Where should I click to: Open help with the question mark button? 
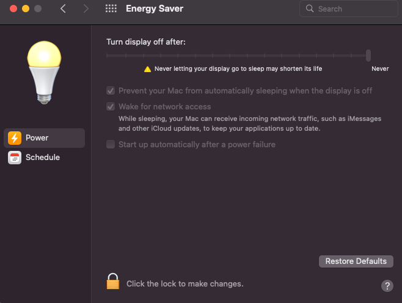pyautogui.click(x=387, y=286)
